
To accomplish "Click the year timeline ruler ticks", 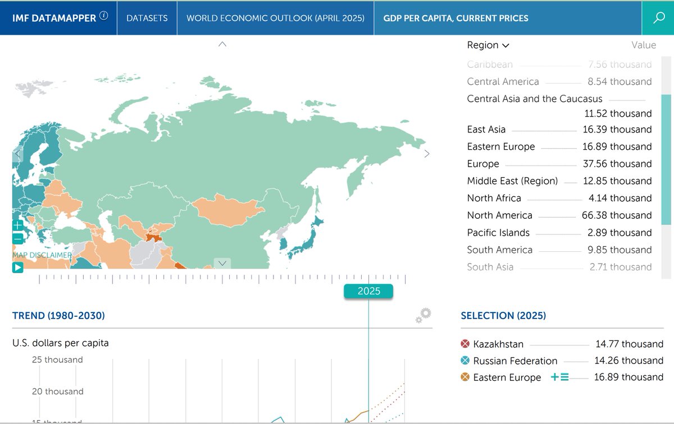I will (222, 278).
